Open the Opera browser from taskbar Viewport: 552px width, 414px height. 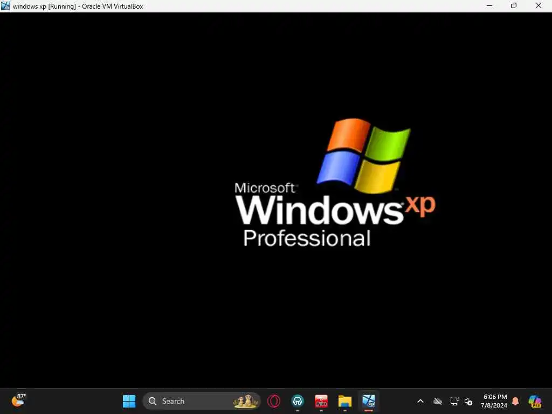(x=273, y=401)
